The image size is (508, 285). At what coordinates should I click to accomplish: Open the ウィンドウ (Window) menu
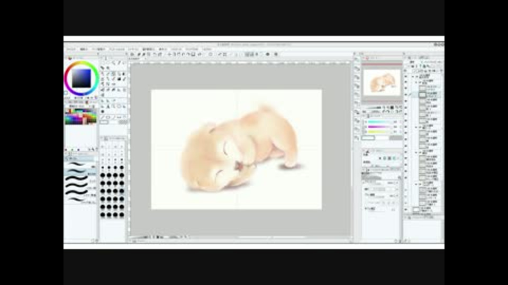[x=192, y=49]
